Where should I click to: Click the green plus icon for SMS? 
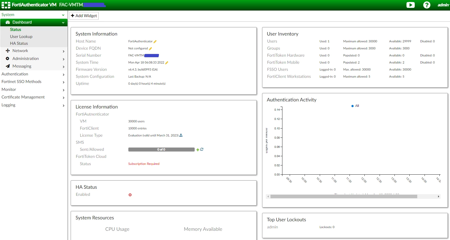tap(198, 150)
